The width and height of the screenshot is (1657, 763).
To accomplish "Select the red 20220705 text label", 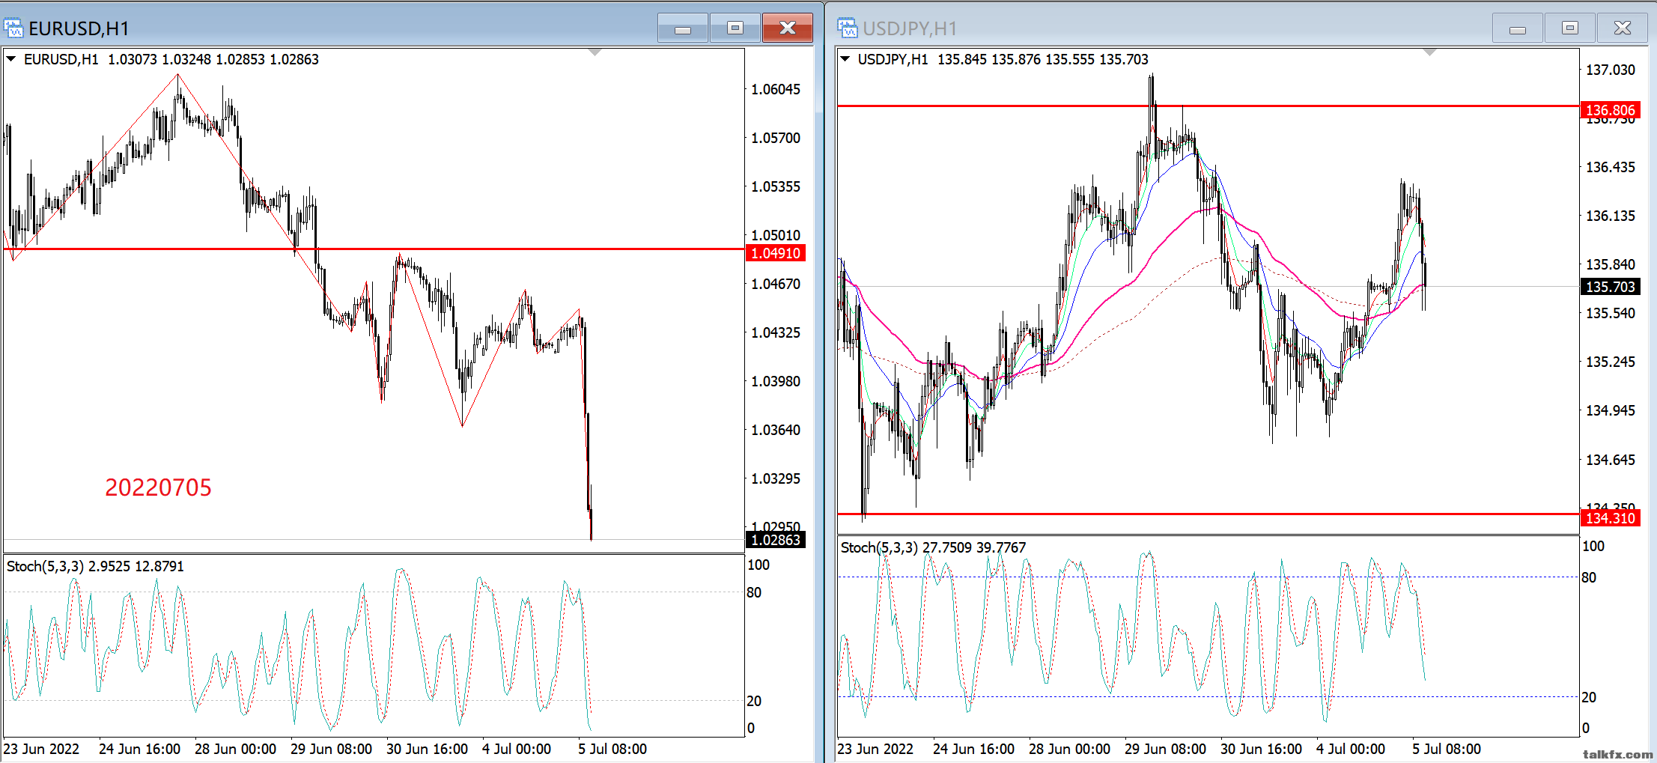I will [x=158, y=487].
